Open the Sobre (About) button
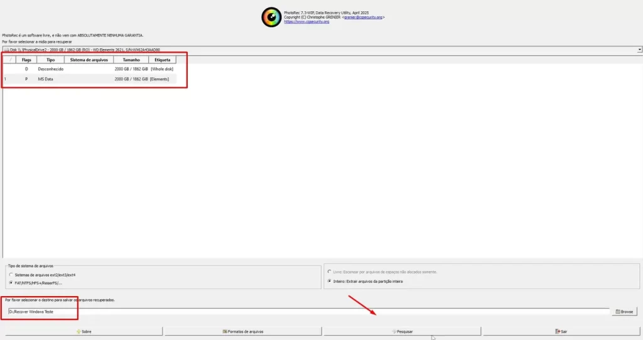 click(84, 331)
